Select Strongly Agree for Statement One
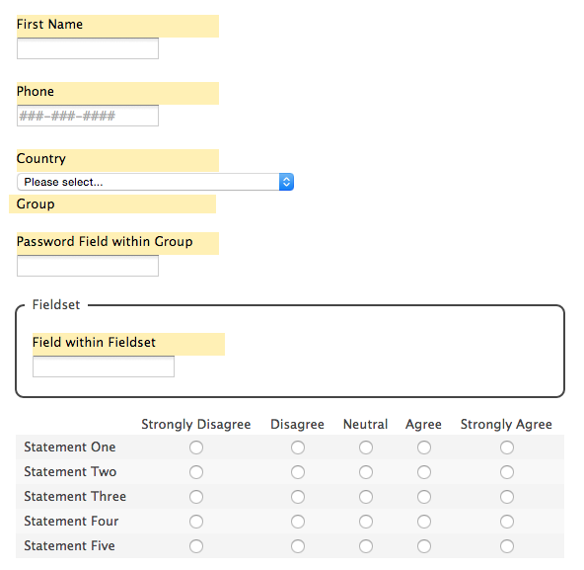Viewport: 584px width, 570px height. click(507, 448)
